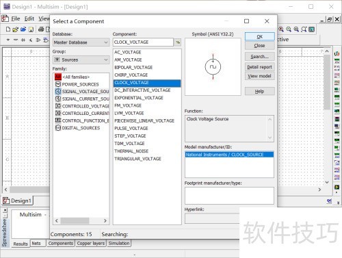Select the SIGNAL_CURRENT_SOU family
This screenshot has height=258, width=342.
[81, 99]
